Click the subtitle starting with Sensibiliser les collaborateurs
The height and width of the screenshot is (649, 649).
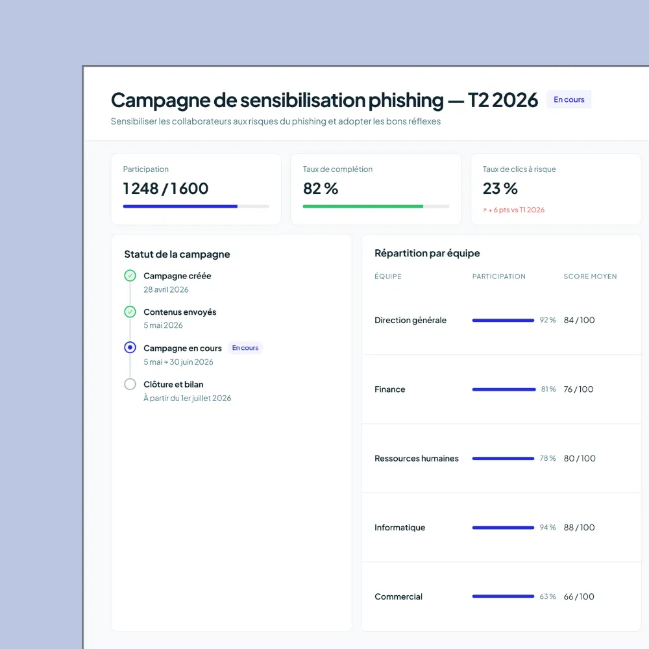tap(276, 121)
